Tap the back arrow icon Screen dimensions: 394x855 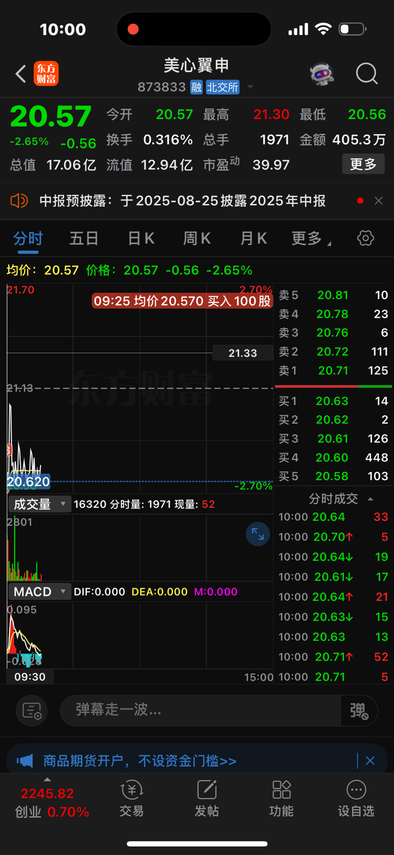point(21,74)
